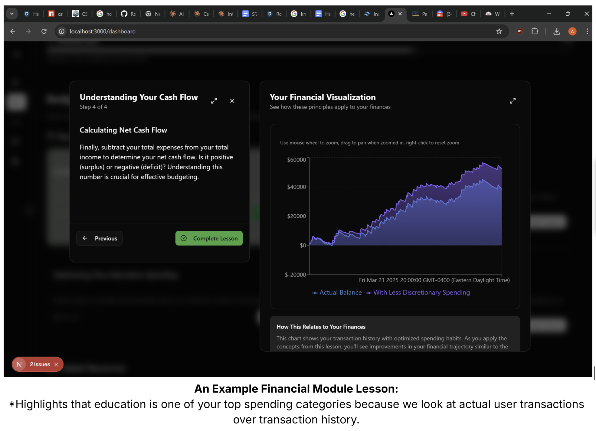Screen dimensions: 596x431
Task: Close the Understanding Your Cash Flow lesson
Action: click(232, 101)
